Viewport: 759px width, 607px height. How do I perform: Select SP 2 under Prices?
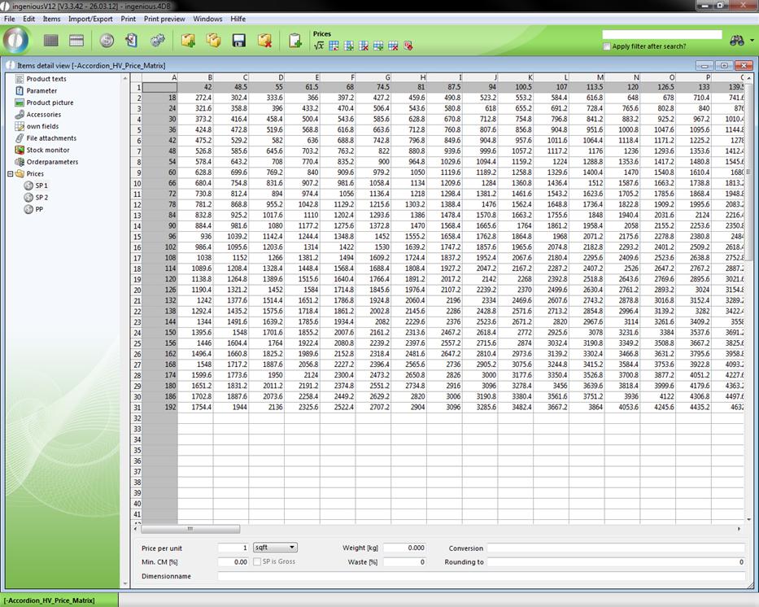pos(41,198)
